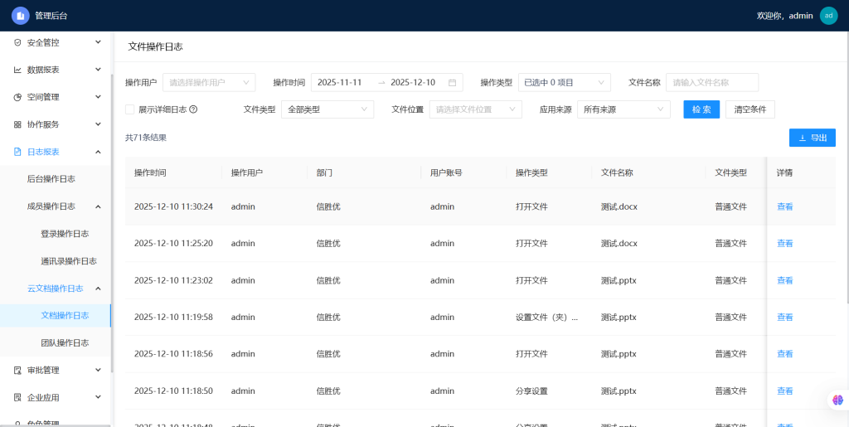Open the 文件类型 全部类型 dropdown
The image size is (849, 427).
point(327,109)
